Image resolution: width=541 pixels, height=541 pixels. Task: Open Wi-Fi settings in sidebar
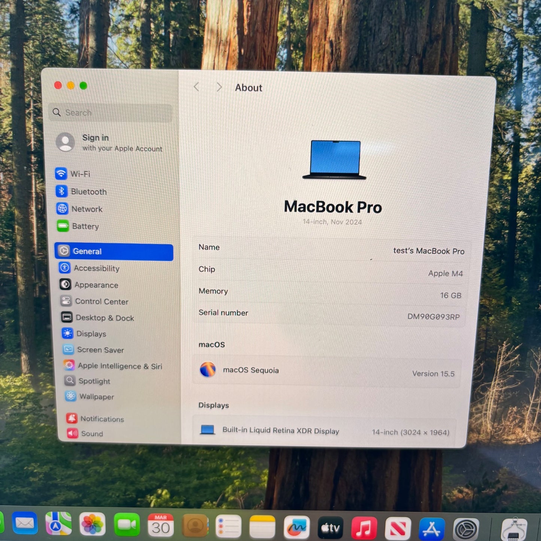pos(80,174)
